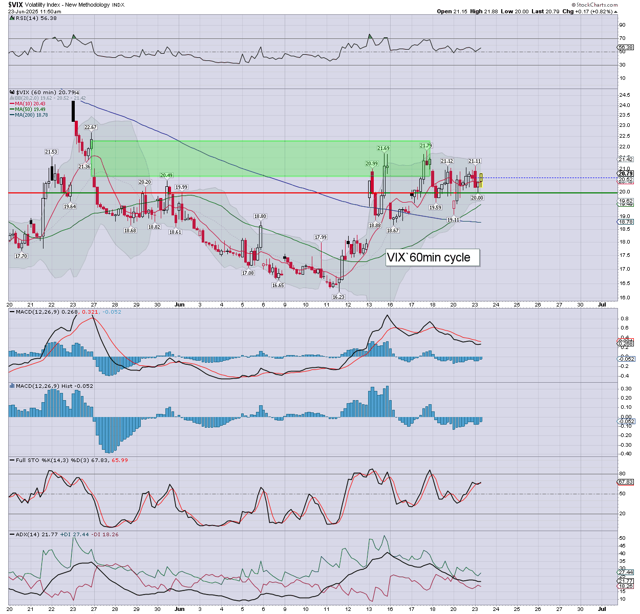Click the $VIX candlestick legend icon
This screenshot has width=640, height=614.
pyautogui.click(x=12, y=93)
